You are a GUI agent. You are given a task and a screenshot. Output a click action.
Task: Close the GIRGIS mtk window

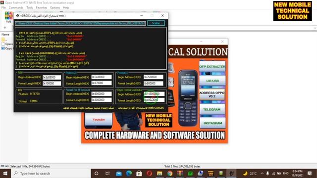[x=162, y=15]
